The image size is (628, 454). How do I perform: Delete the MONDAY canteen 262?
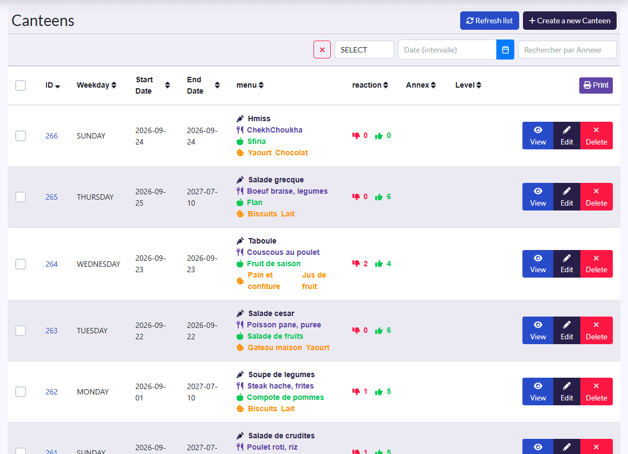(x=597, y=392)
